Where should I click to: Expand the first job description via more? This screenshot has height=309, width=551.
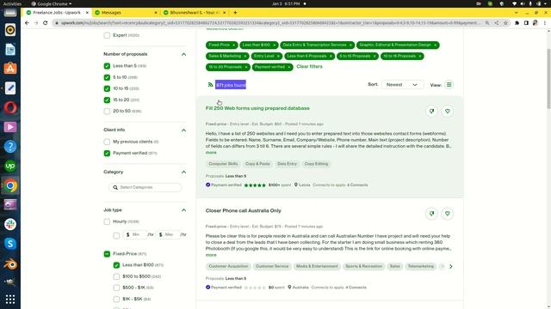(211, 153)
